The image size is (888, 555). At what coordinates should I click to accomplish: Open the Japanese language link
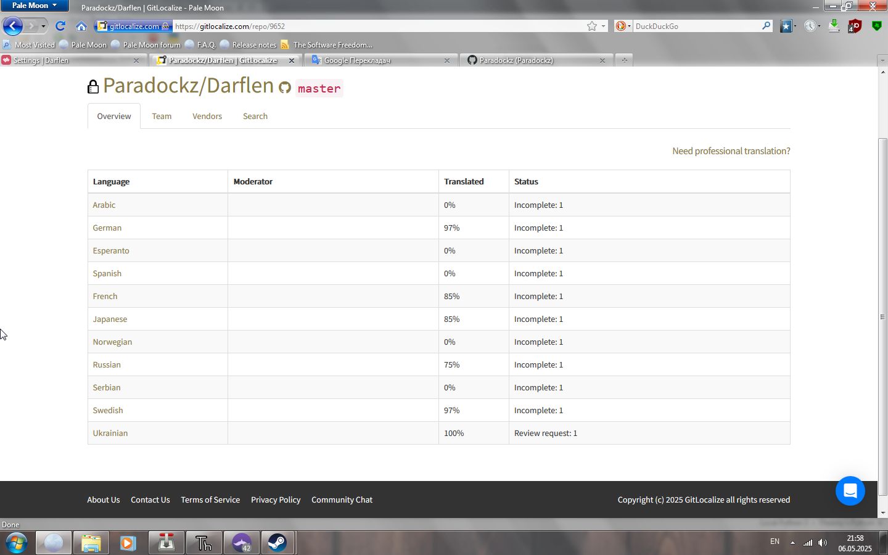coord(110,319)
